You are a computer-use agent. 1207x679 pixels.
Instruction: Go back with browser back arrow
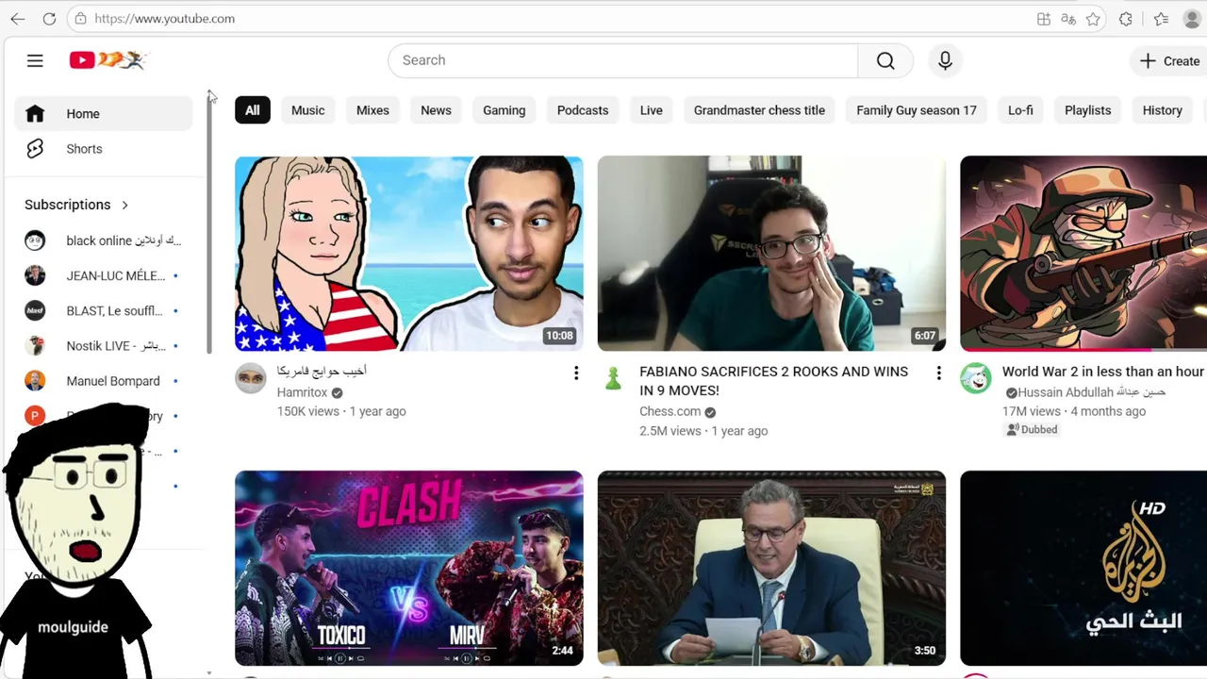[18, 19]
